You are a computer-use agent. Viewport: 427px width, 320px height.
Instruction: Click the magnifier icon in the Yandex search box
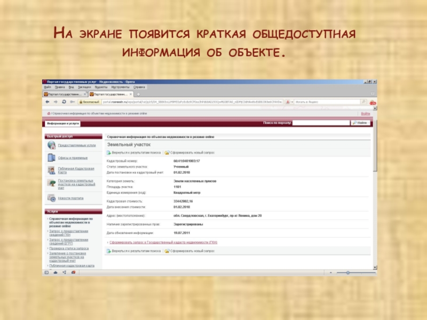(363, 102)
